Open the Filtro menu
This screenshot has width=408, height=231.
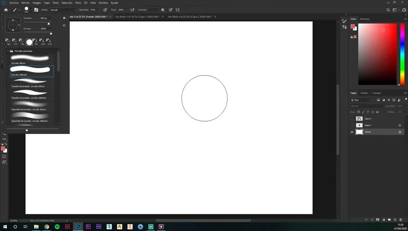click(78, 3)
